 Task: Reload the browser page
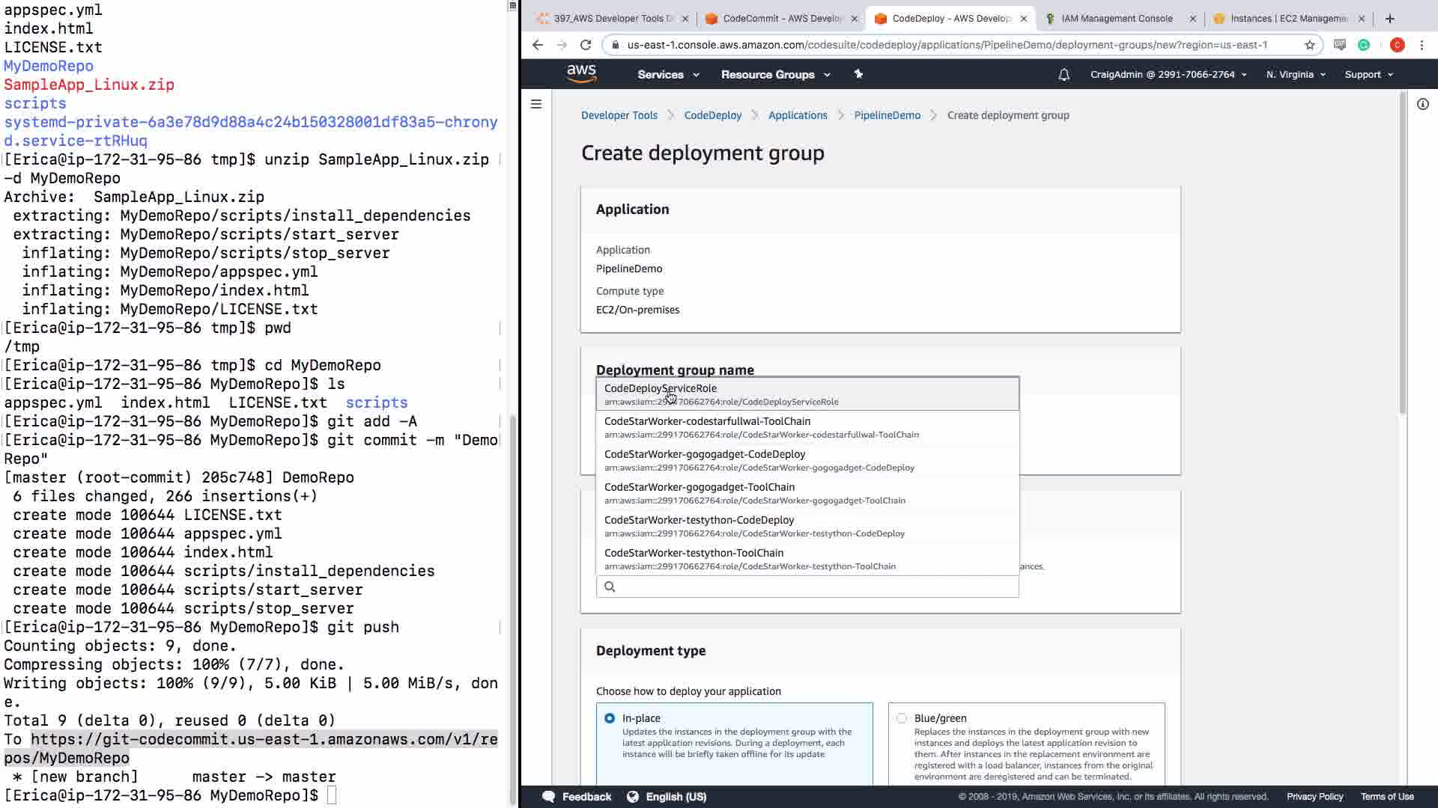click(x=586, y=45)
